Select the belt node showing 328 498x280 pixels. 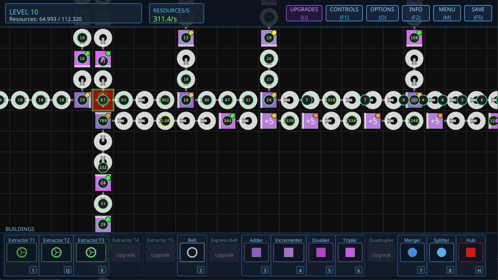331,100
